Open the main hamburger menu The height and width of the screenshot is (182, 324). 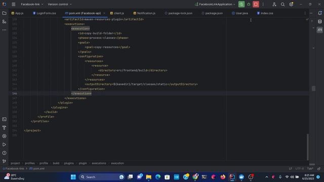[14, 5]
